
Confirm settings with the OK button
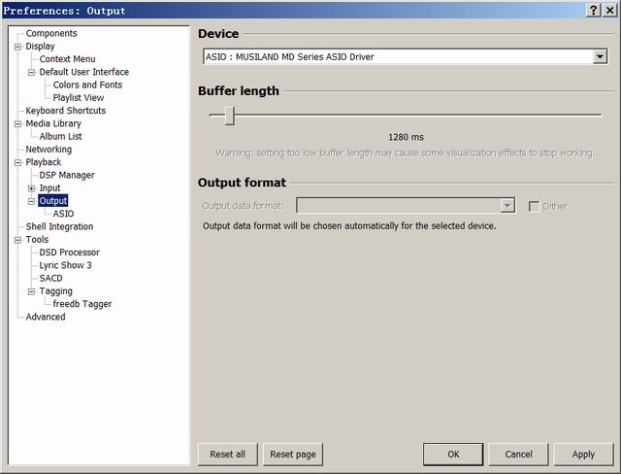pos(453,454)
